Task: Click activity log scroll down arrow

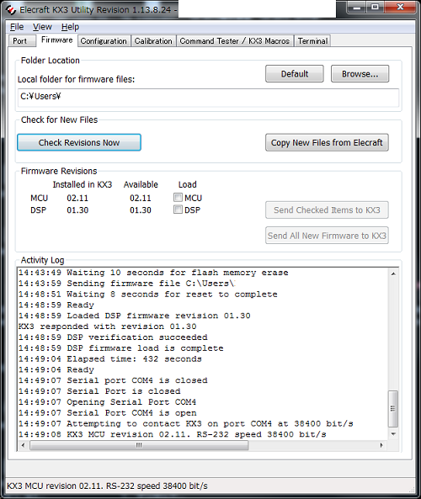Action: [393, 434]
